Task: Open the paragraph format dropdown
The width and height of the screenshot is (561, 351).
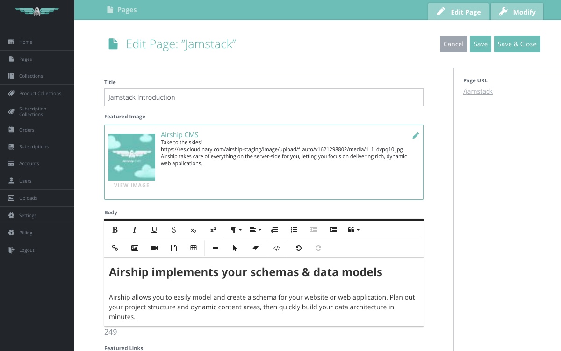Action: [x=236, y=230]
